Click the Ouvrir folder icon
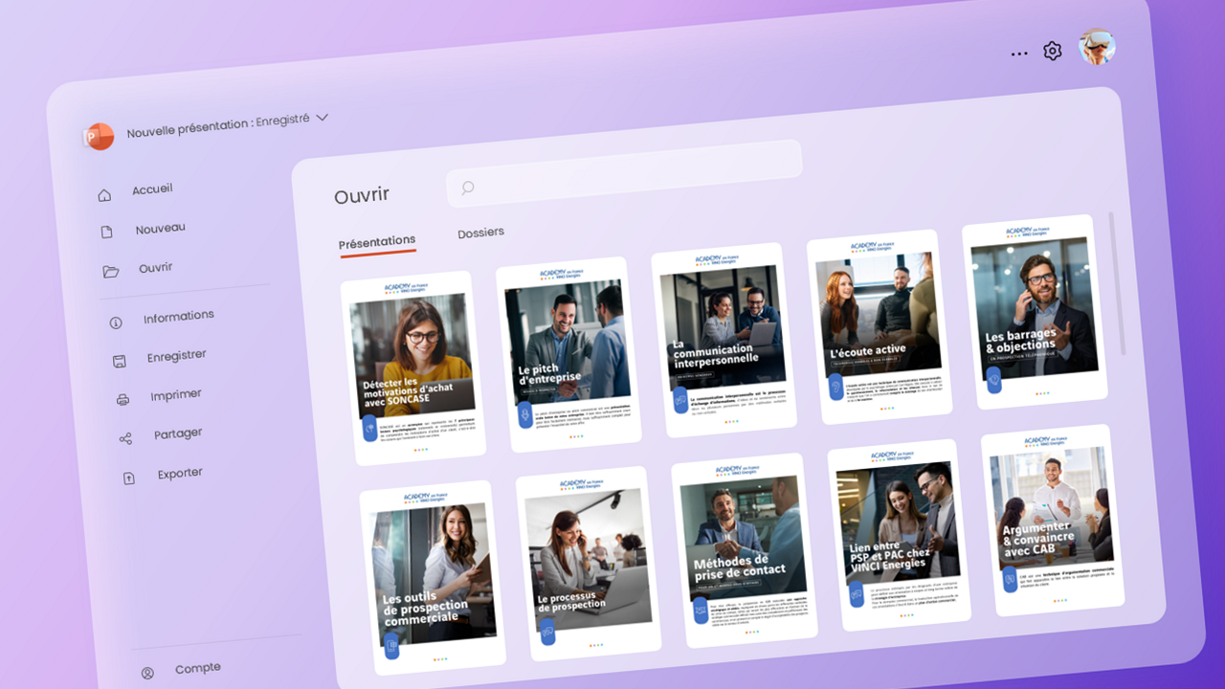 (111, 272)
